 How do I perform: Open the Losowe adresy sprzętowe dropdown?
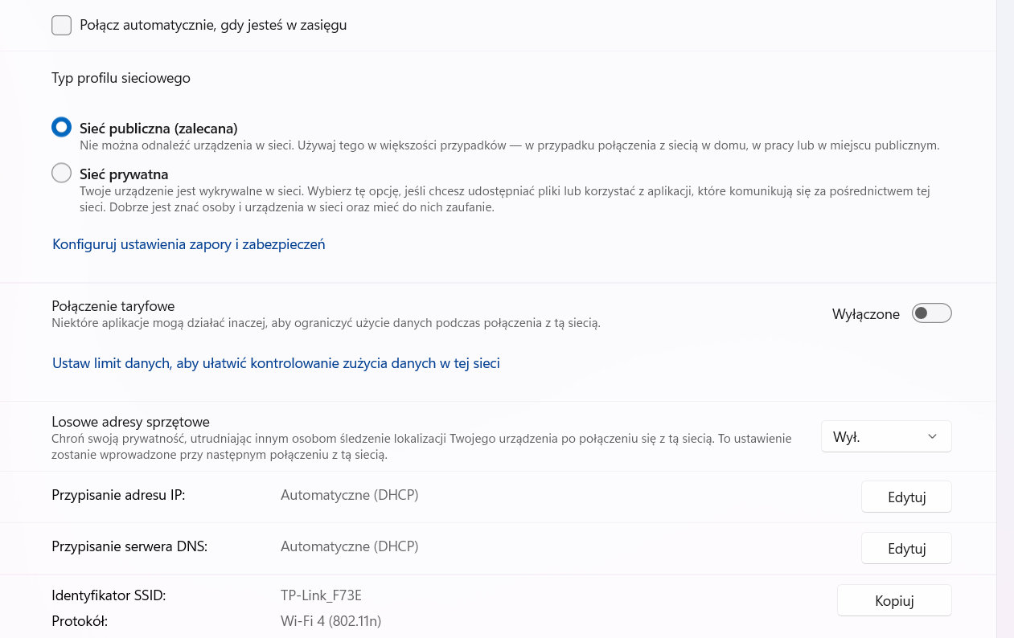pos(886,436)
